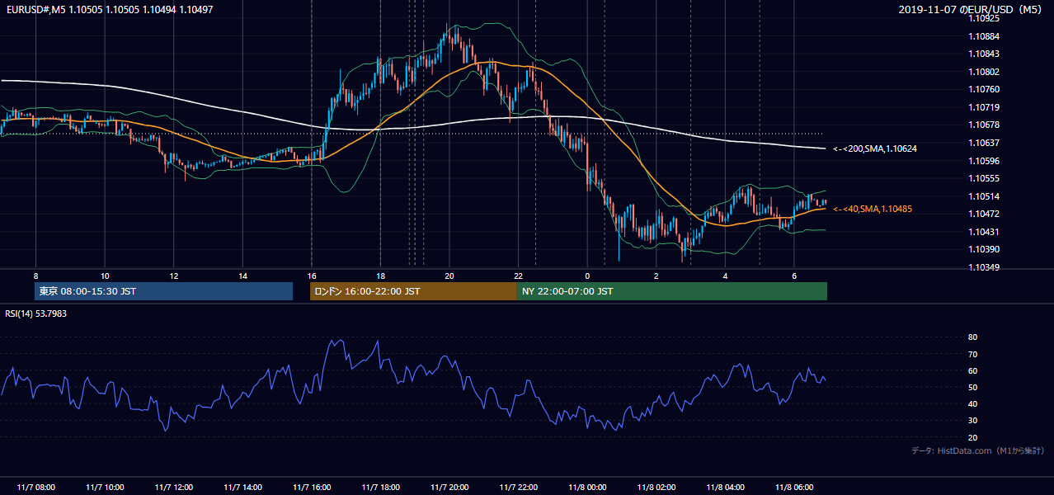
Task: Click the 40 SMA 1.10485 label
Action: [872, 209]
